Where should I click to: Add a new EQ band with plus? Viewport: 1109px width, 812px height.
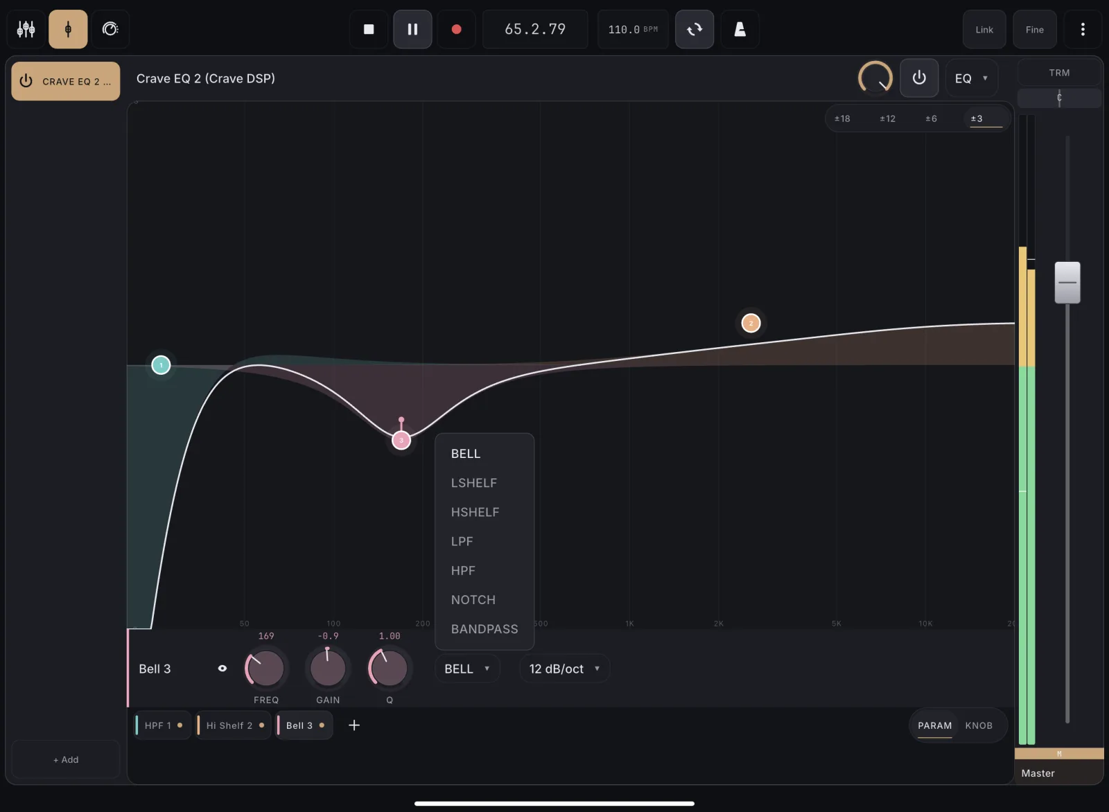(x=354, y=725)
